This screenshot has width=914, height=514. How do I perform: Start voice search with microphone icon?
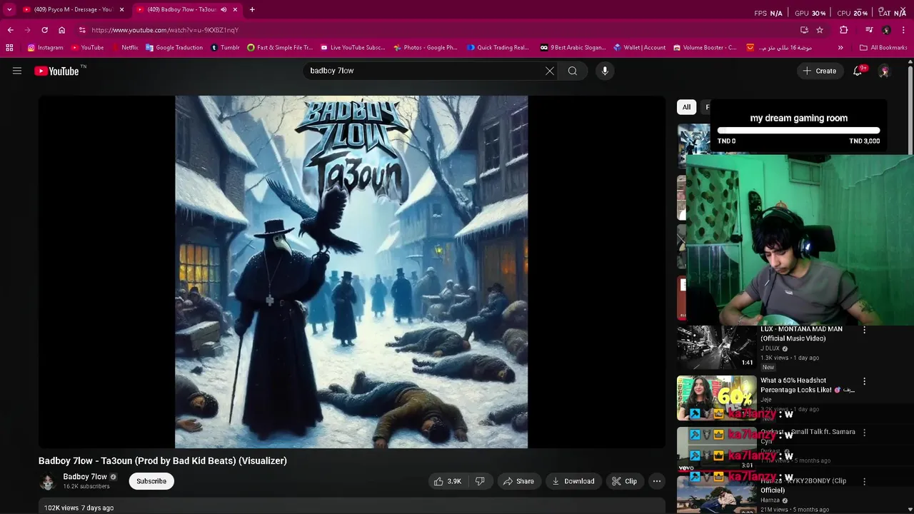click(x=605, y=71)
